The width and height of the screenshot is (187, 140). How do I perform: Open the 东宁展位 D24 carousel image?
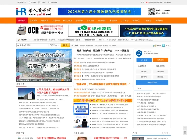click(44, 65)
